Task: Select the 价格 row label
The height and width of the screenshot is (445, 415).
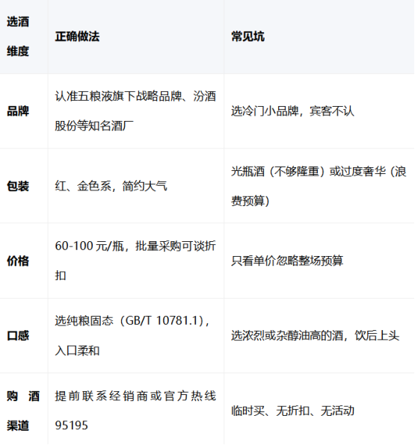Action: (x=18, y=261)
